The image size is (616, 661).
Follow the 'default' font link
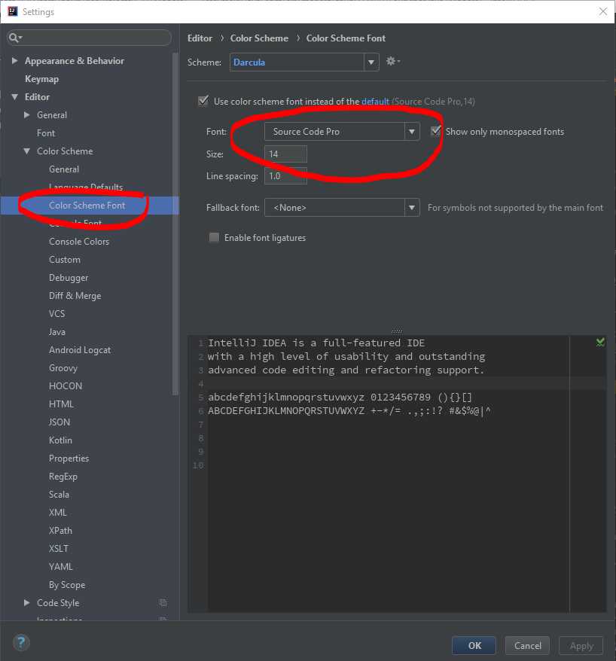375,102
